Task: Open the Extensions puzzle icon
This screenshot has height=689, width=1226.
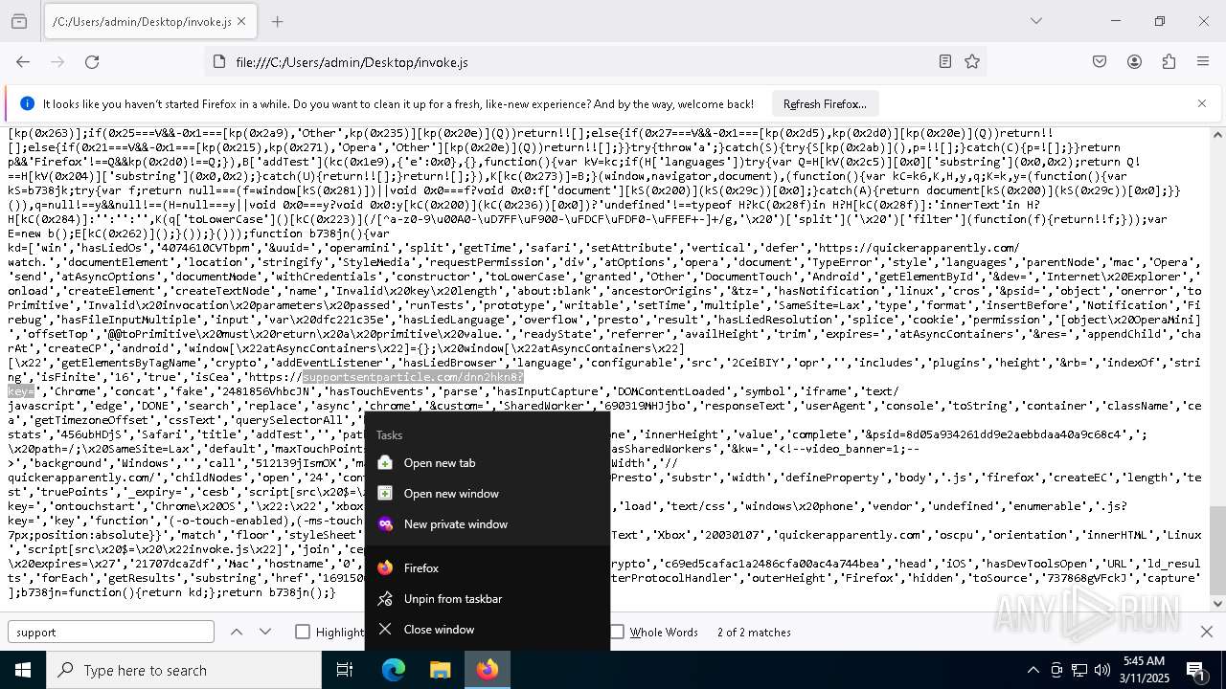Action: 1169,62
